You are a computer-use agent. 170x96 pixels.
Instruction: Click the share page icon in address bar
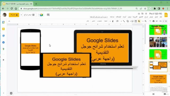tap(141, 9)
